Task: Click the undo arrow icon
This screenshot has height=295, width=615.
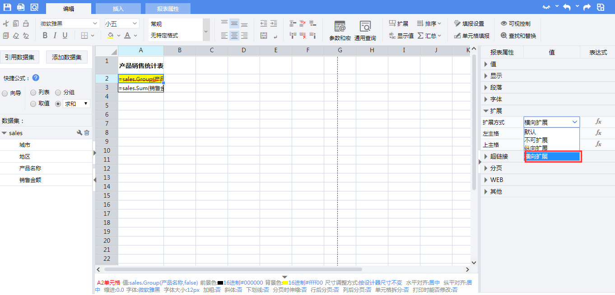Action: click(567, 7)
